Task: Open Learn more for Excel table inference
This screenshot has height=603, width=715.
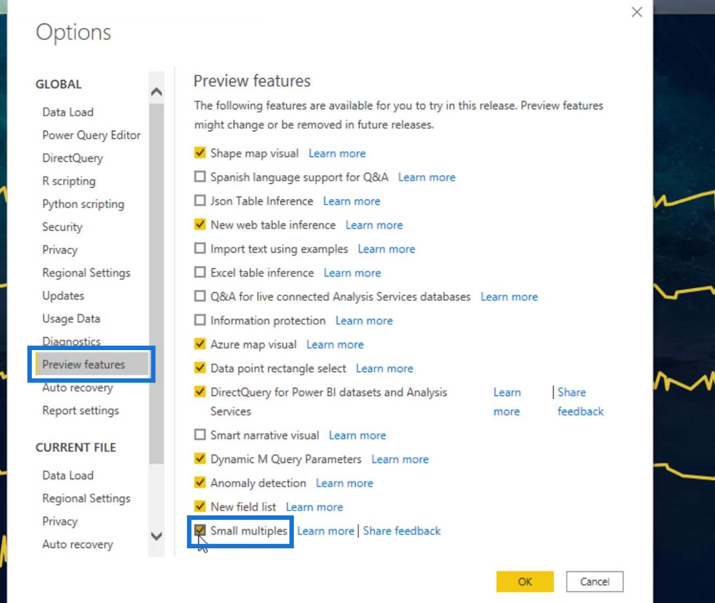Action: tap(352, 273)
